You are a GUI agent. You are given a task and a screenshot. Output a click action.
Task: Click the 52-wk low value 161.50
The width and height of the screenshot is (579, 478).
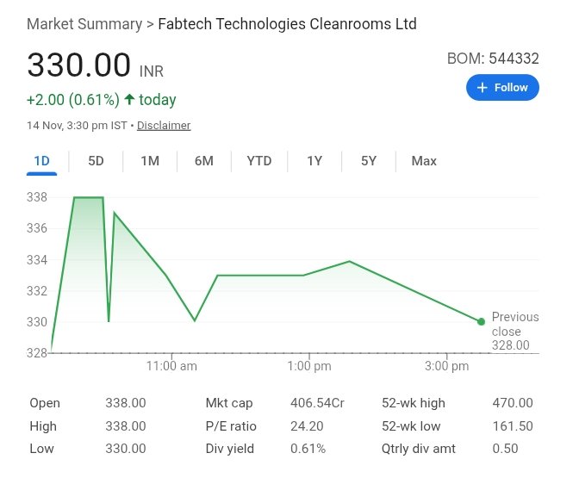tap(513, 426)
